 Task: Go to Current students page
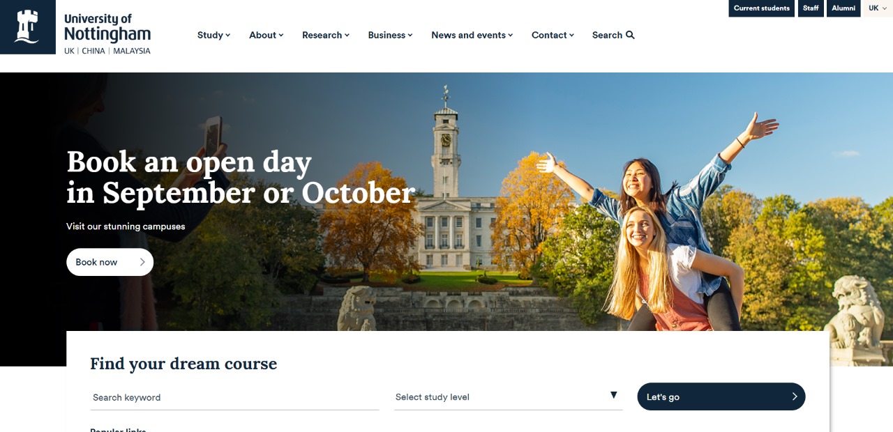coord(762,8)
